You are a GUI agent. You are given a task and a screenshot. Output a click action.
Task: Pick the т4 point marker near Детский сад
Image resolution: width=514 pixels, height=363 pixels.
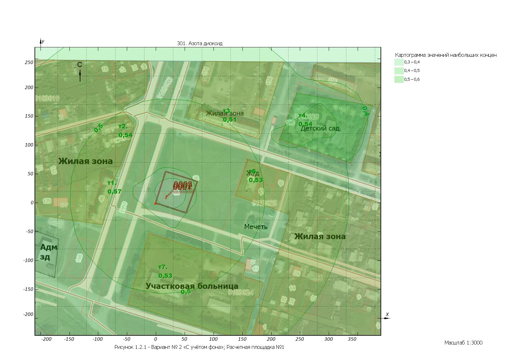tap(298, 129)
